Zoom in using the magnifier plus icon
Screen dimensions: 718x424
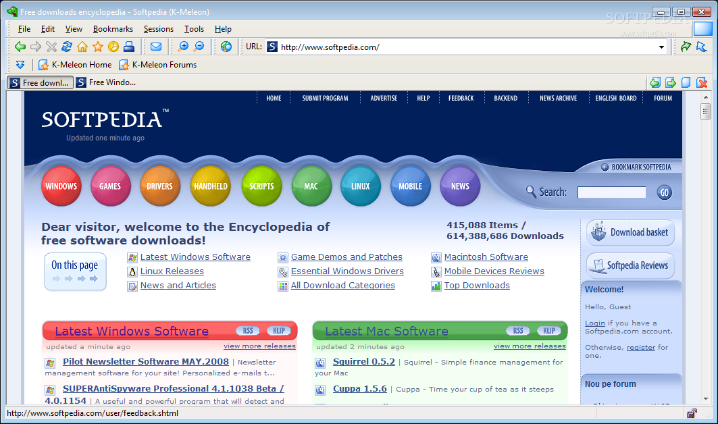click(x=183, y=46)
